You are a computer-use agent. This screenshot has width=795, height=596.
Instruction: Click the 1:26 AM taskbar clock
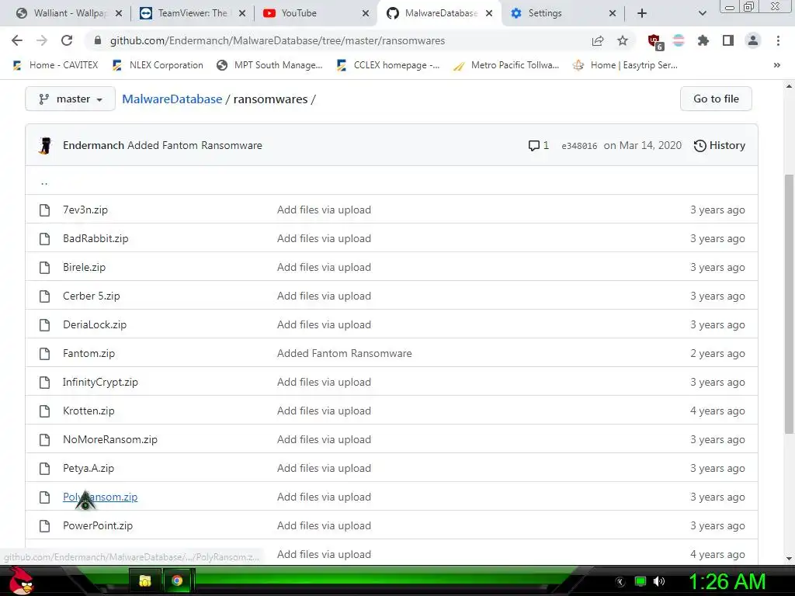[727, 581]
